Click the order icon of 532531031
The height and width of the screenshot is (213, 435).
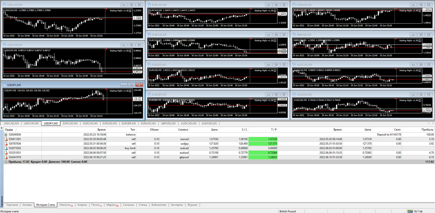(x=6, y=152)
